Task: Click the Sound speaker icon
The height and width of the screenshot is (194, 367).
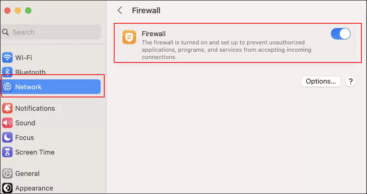Action: tap(7, 123)
